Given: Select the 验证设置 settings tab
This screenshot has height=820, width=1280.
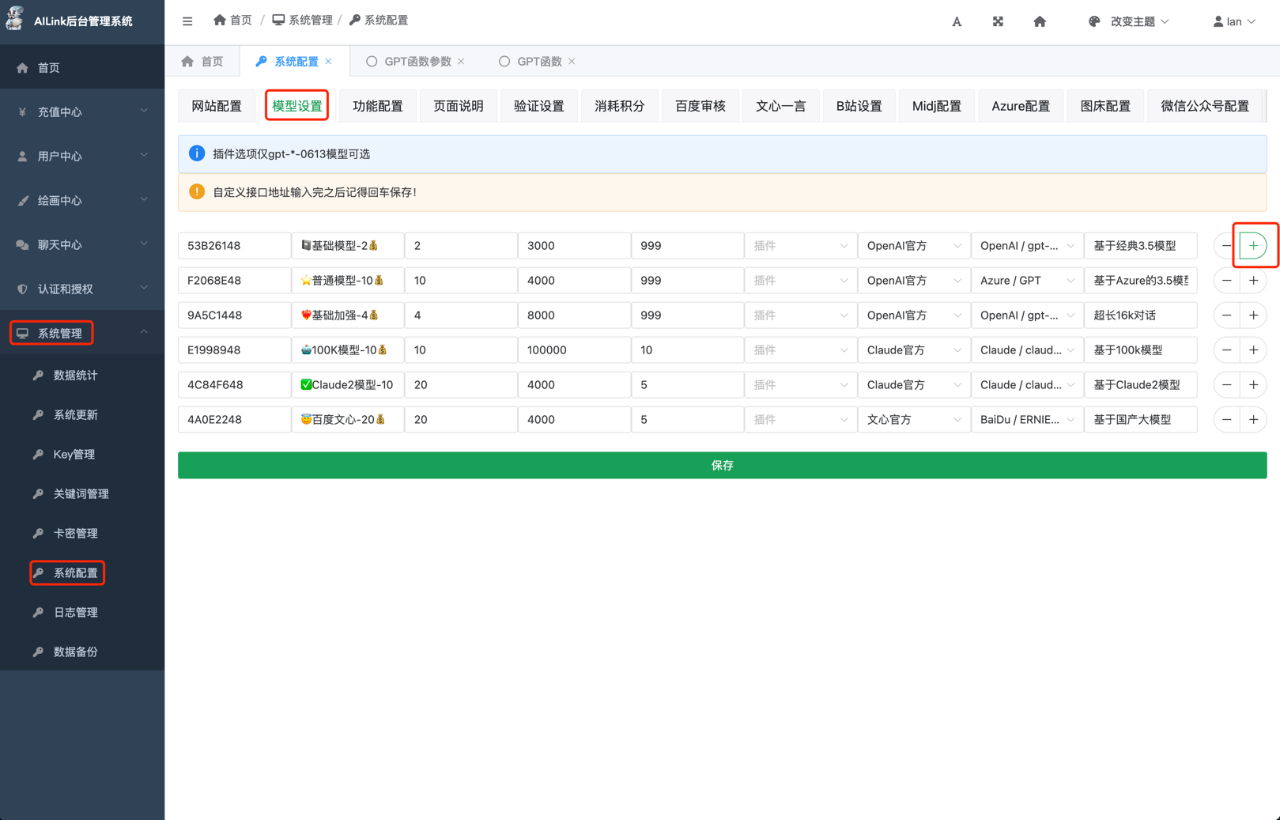Looking at the screenshot, I should pyautogui.click(x=539, y=106).
